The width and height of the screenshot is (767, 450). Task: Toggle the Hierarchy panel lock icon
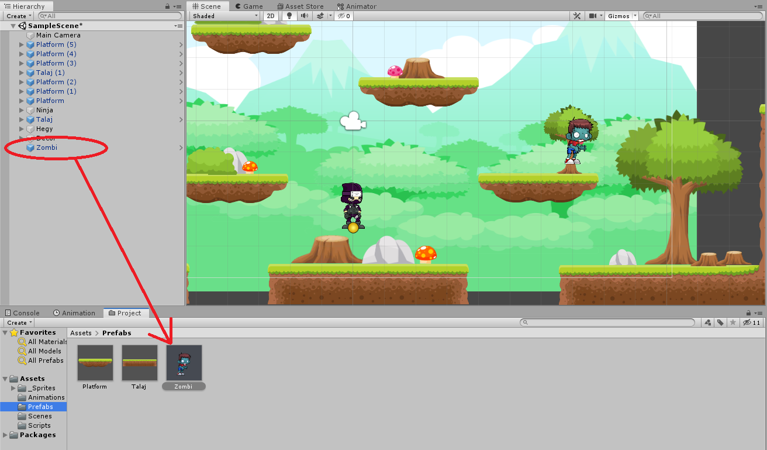(x=168, y=6)
